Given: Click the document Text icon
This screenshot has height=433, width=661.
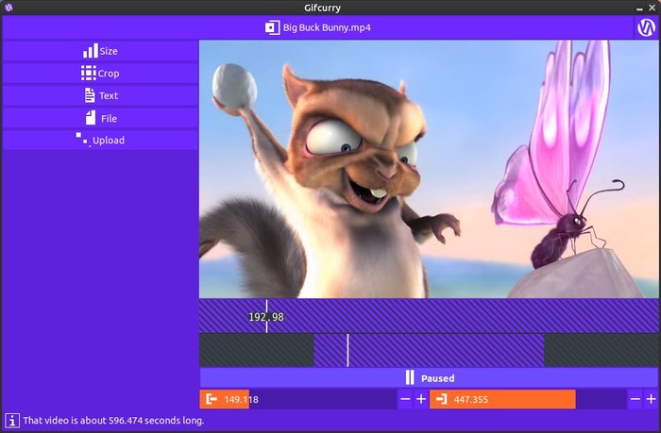Looking at the screenshot, I should (x=90, y=95).
